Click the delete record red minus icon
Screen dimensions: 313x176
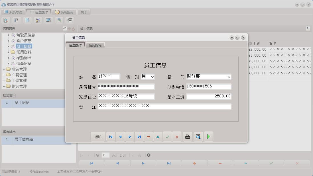[x=149, y=137]
